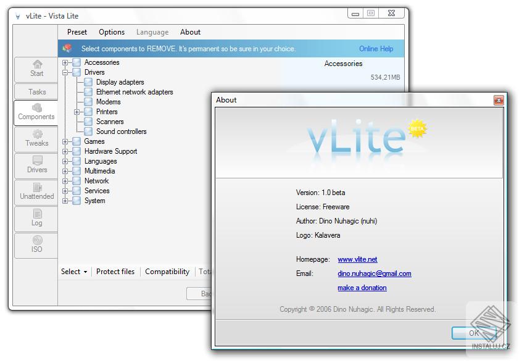Expand the Printers tree node
The image size is (522, 363).
pos(77,112)
